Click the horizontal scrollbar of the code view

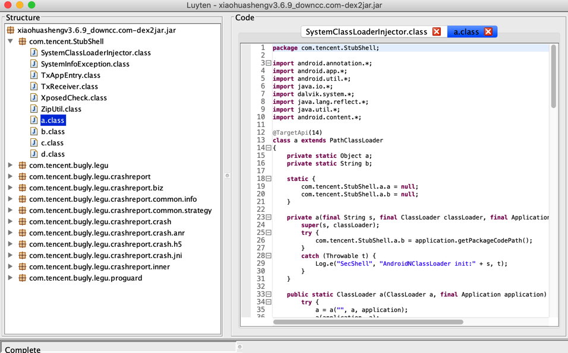point(368,322)
